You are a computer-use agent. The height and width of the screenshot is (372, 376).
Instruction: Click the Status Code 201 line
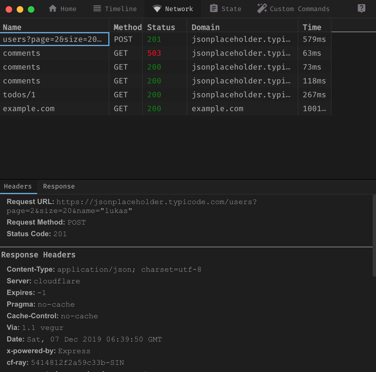37,234
